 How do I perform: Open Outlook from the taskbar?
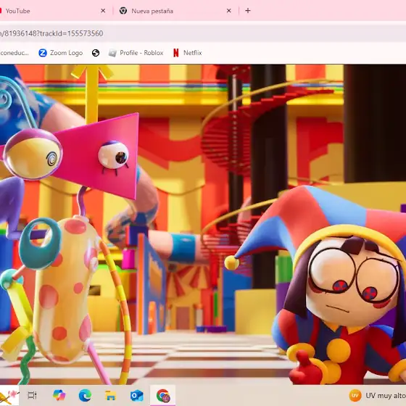click(x=137, y=396)
